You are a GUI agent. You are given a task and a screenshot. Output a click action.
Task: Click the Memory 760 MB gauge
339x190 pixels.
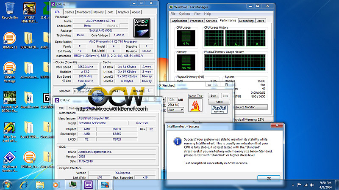click(x=186, y=62)
